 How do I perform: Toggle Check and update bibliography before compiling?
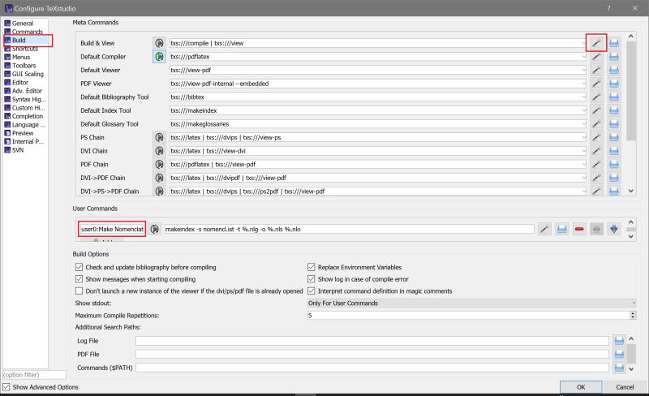click(x=79, y=267)
